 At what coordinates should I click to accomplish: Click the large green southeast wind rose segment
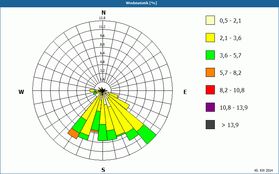(146, 134)
